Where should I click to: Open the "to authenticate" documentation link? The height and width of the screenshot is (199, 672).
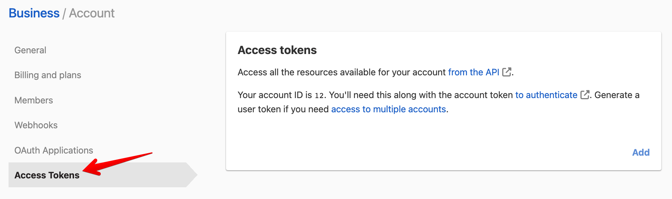point(546,95)
